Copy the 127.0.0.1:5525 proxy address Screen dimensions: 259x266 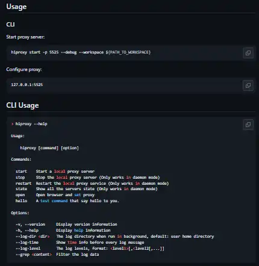point(248,85)
